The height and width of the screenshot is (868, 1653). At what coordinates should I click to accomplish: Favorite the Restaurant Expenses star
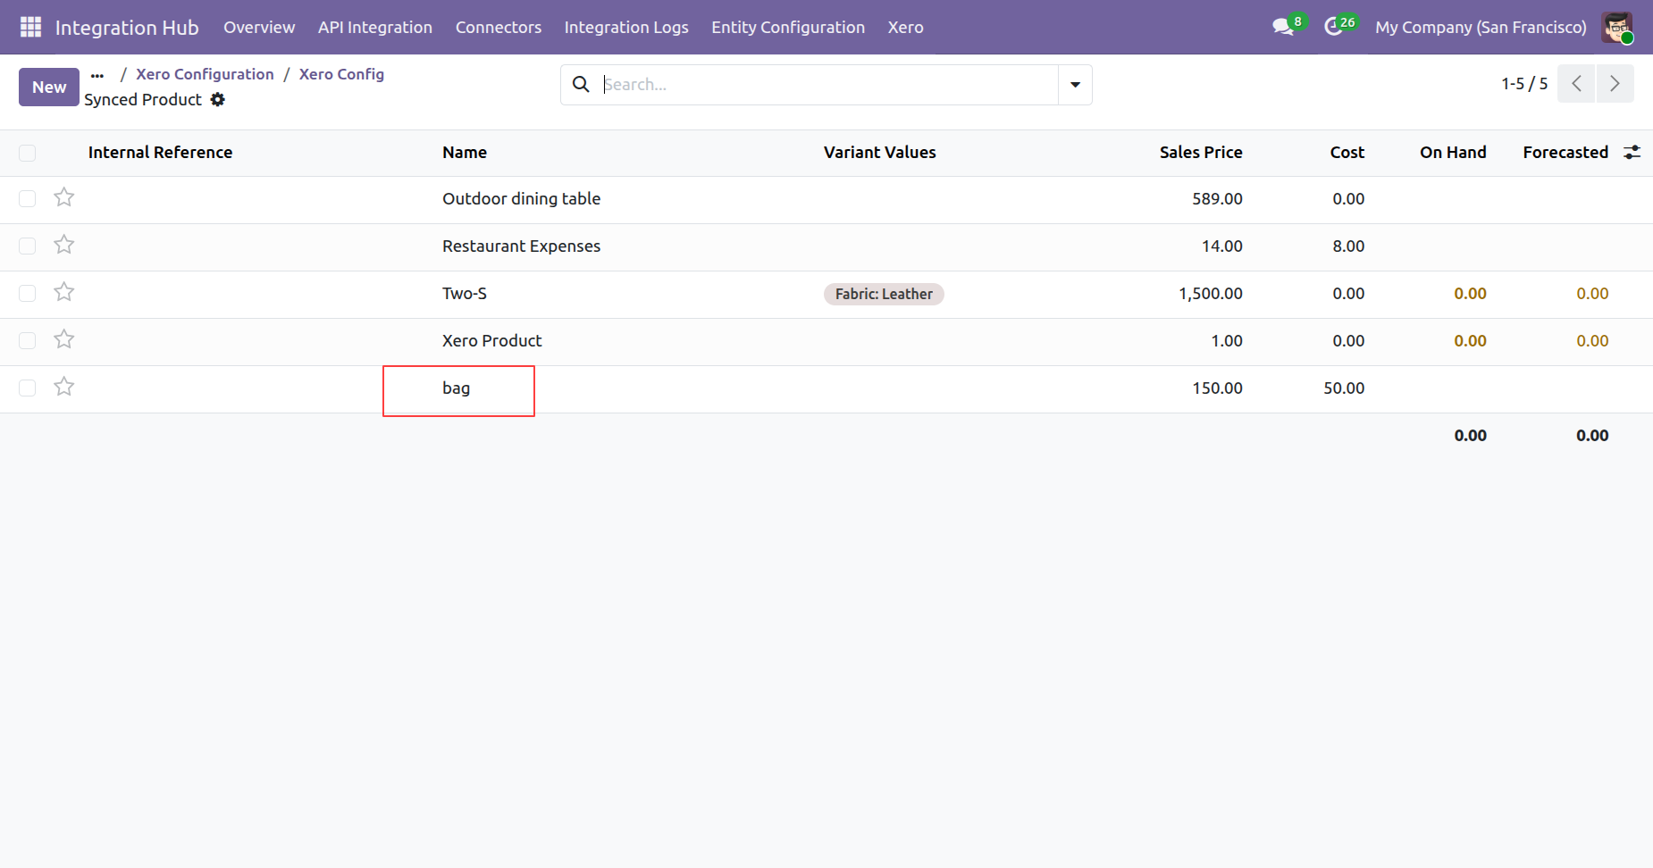(63, 245)
